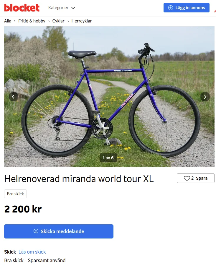
Task: Click the plus icon in Lägg in annons
Action: [x=171, y=8]
